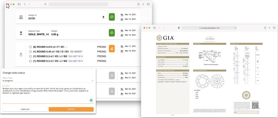This screenshot has height=118, width=278.
Task: Click the ACEPTAR button
Action: pos(71,109)
